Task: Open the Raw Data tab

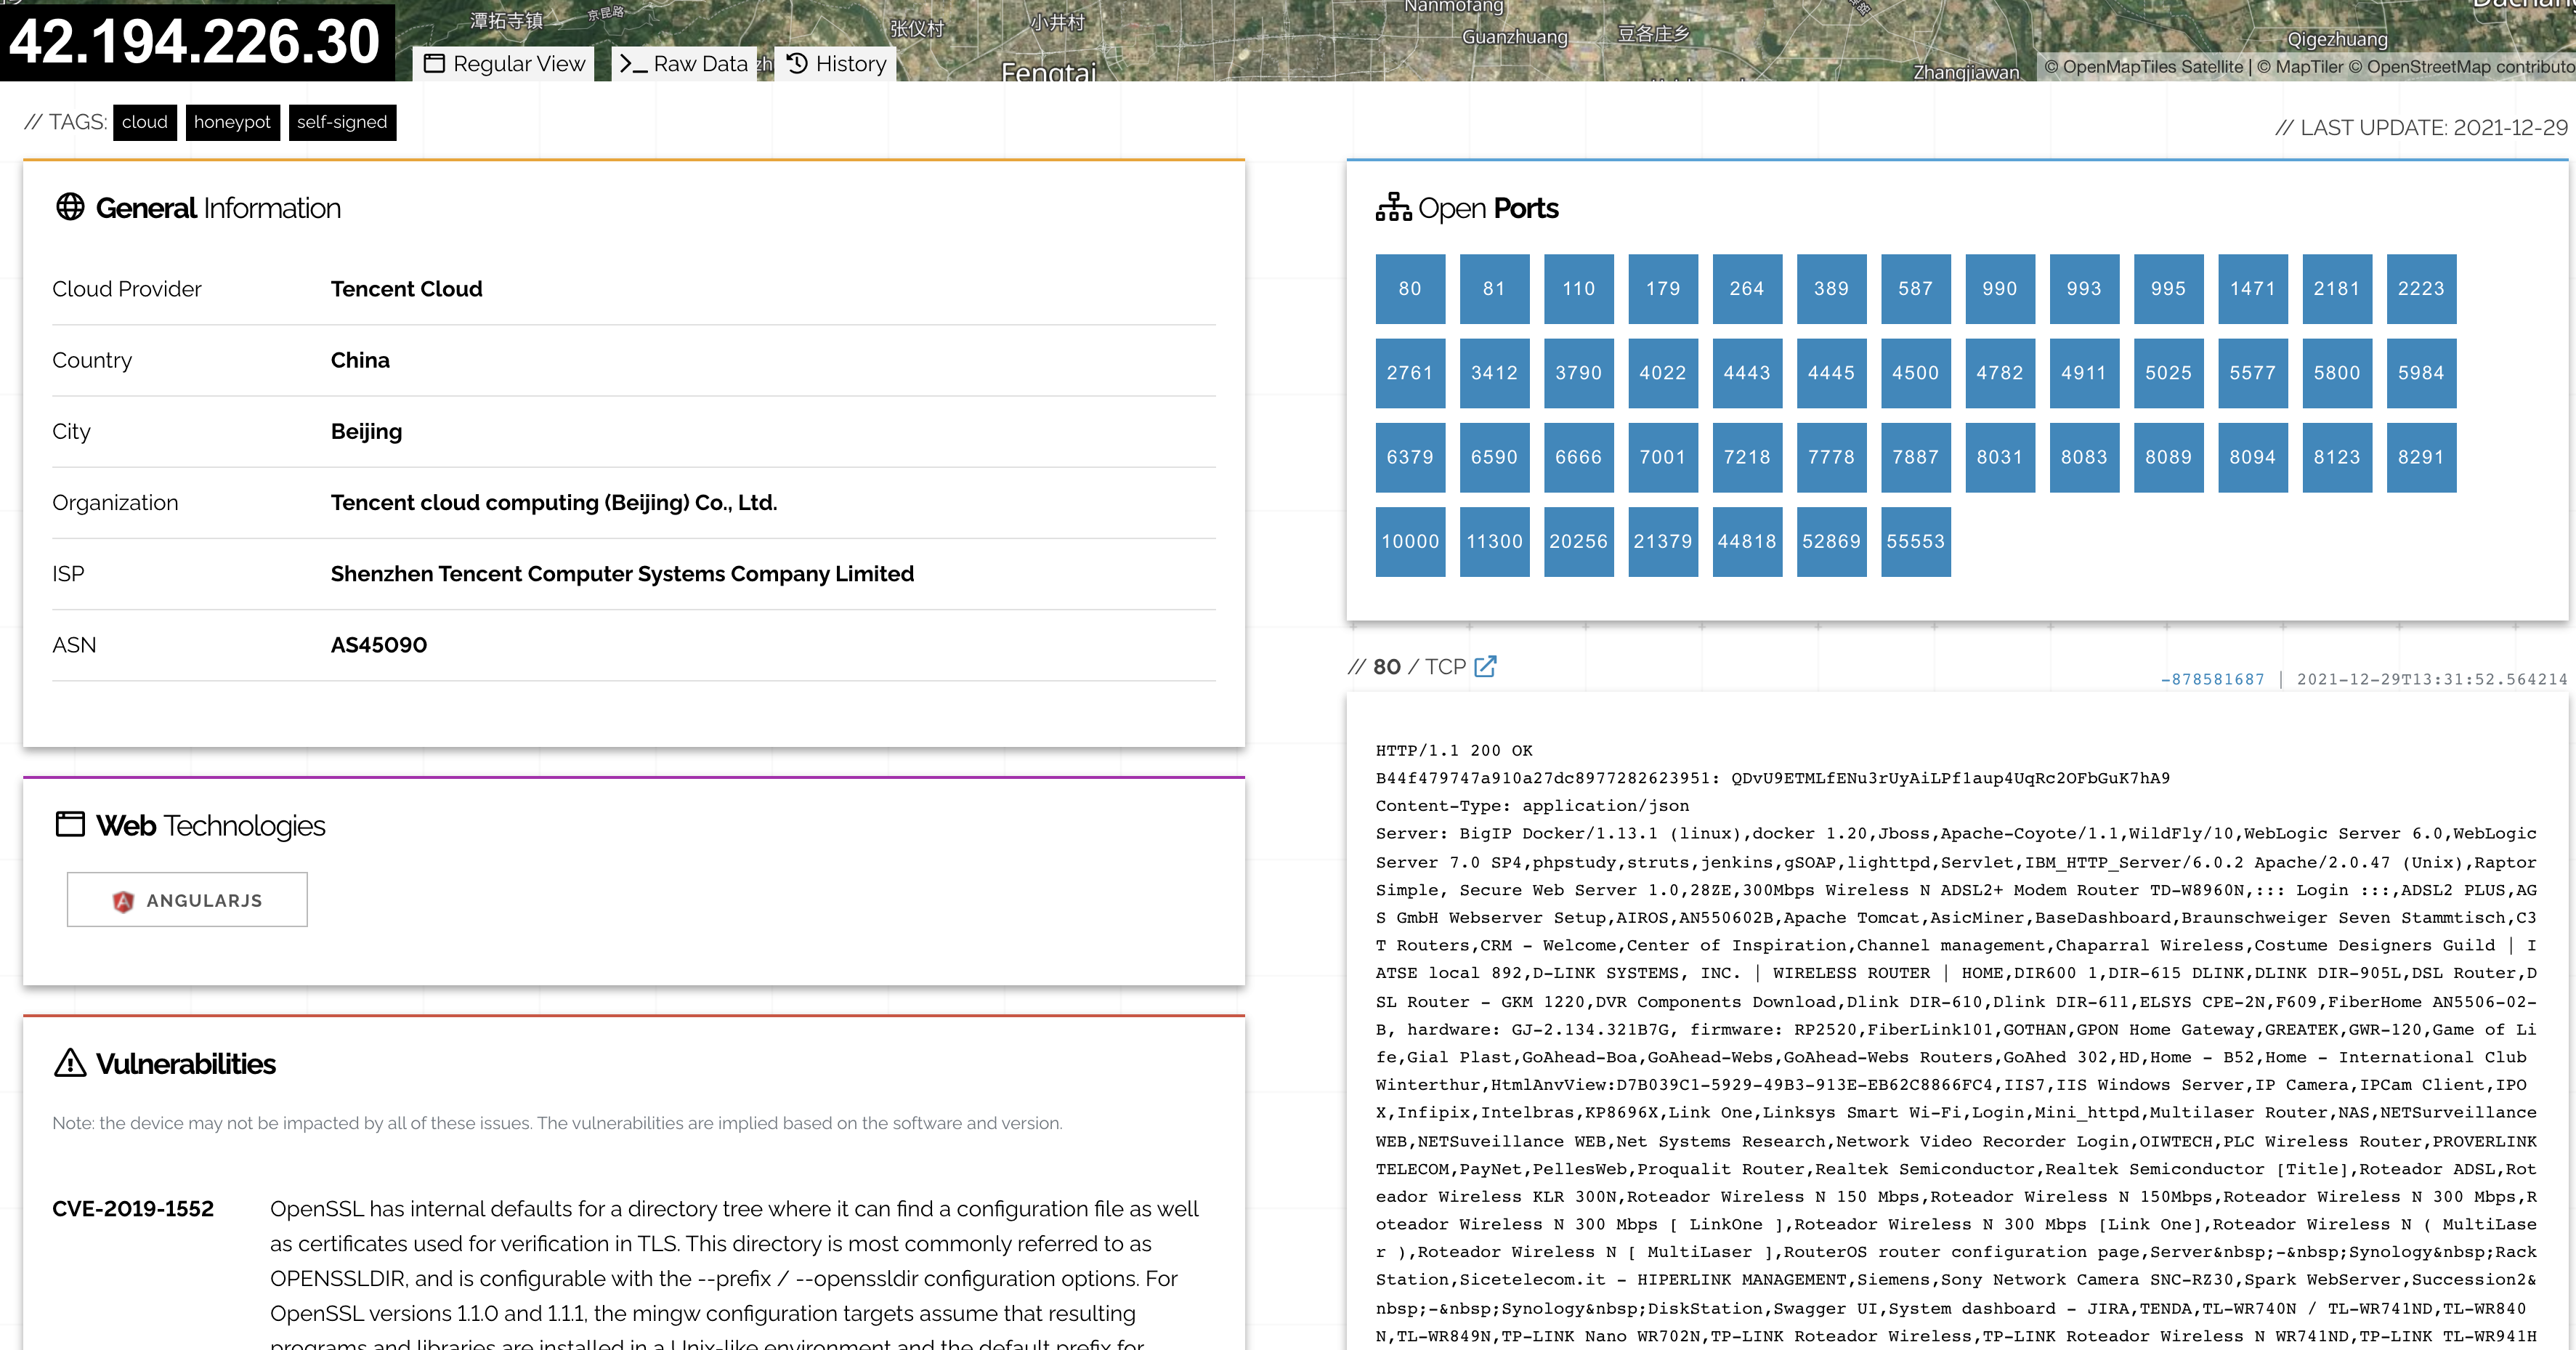Action: pyautogui.click(x=699, y=64)
